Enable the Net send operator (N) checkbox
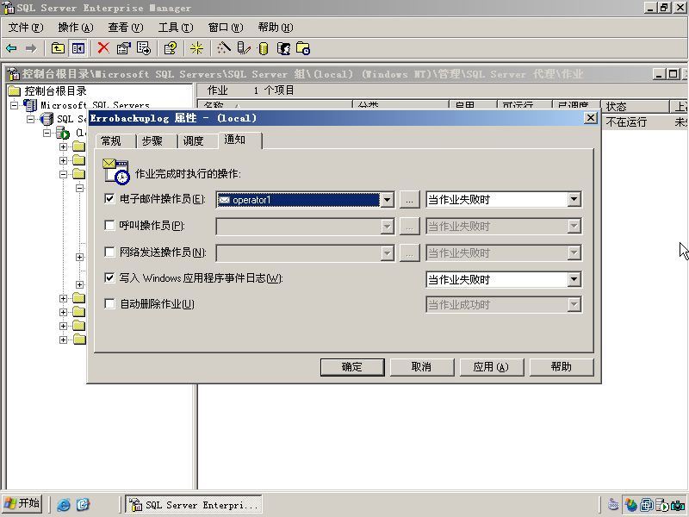Viewport: 689px width, 517px height. 109,252
